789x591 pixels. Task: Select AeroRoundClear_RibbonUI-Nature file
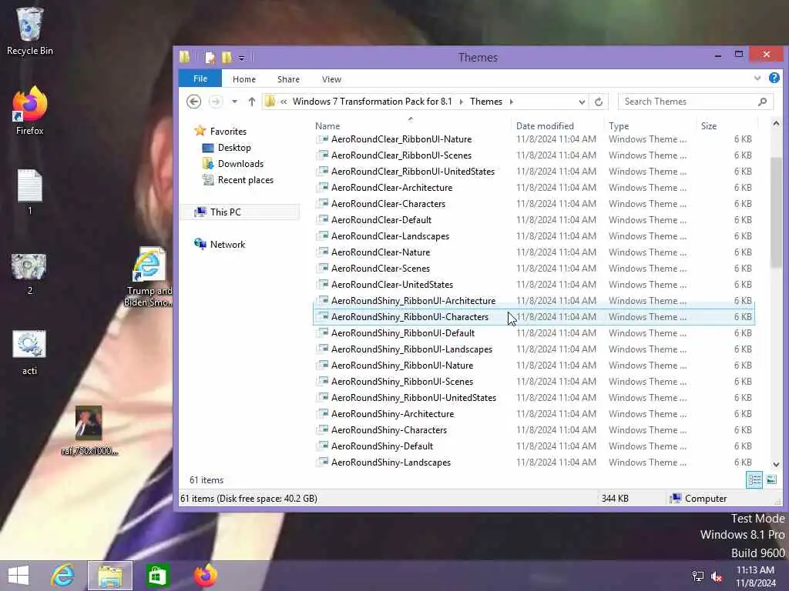click(533, 139)
